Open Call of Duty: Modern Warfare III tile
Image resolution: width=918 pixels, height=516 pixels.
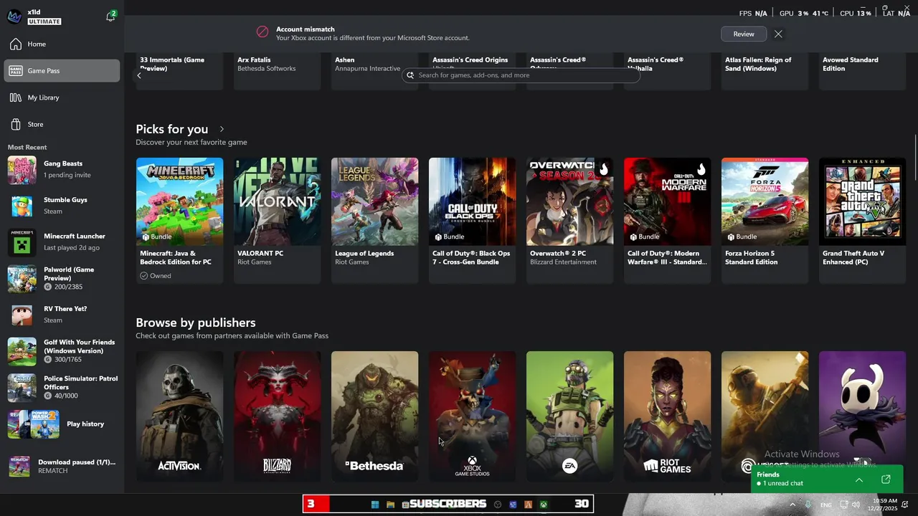coord(667,220)
